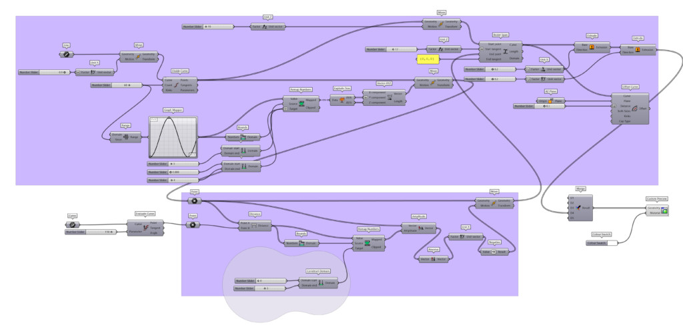Select the Explode Tree component

[x=341, y=101]
